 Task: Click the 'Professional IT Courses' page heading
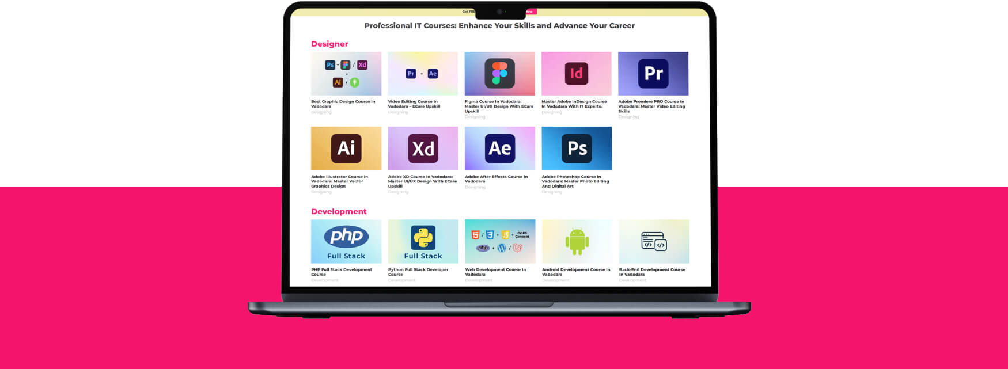pyautogui.click(x=499, y=26)
